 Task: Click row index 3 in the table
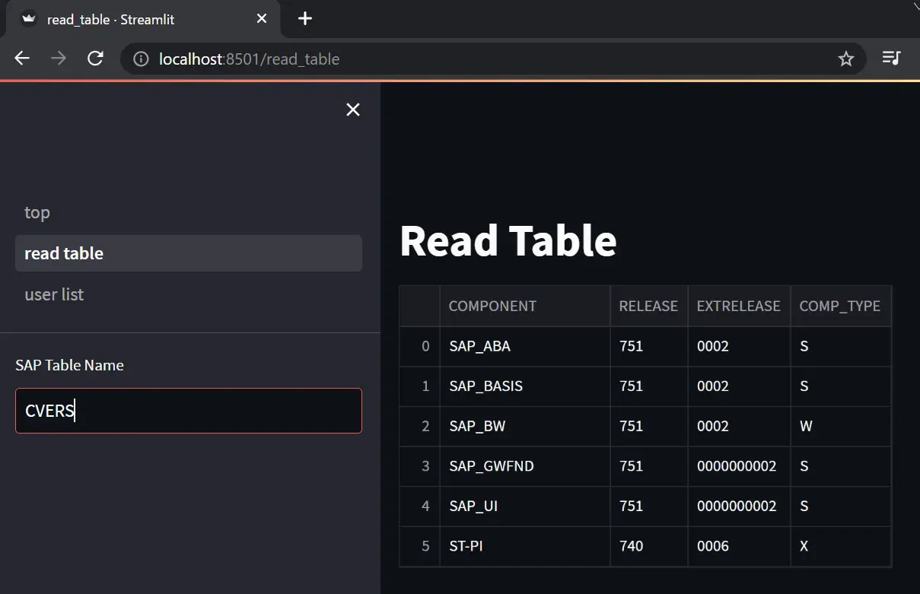click(420, 466)
